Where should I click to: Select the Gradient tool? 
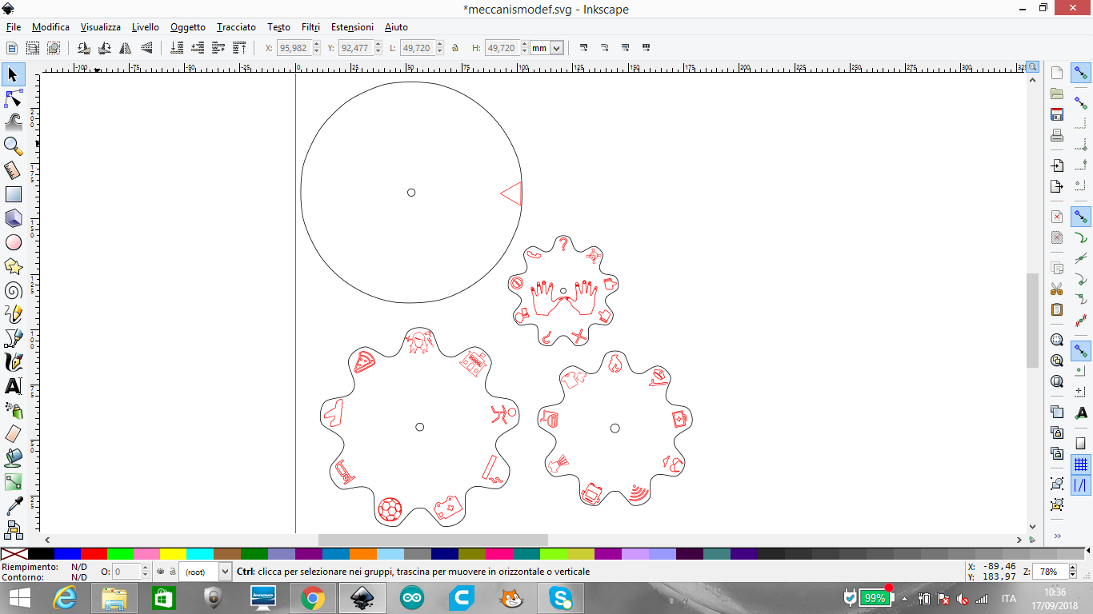pyautogui.click(x=13, y=482)
